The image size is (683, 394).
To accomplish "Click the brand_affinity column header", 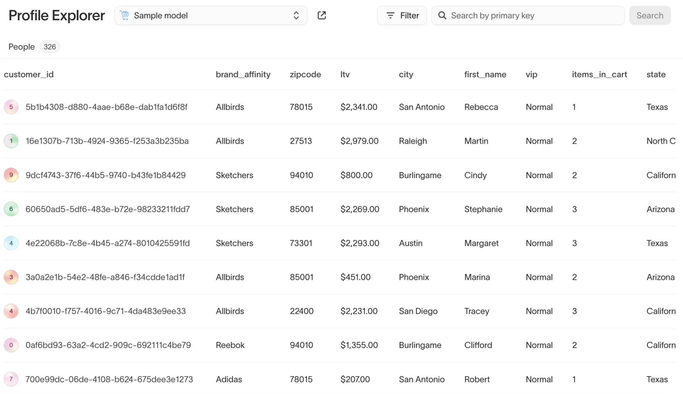I will coord(243,74).
